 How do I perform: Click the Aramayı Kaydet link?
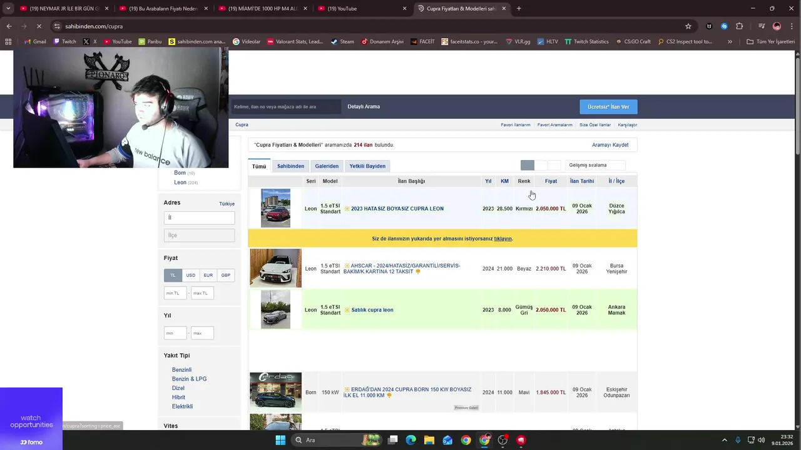pos(610,145)
